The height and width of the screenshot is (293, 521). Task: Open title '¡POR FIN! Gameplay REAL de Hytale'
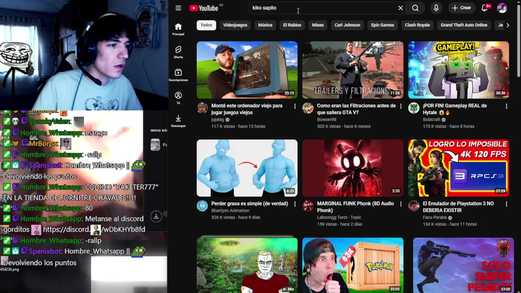(x=455, y=109)
